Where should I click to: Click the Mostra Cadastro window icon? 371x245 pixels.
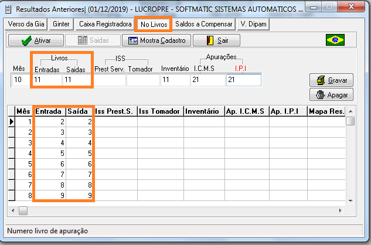click(133, 40)
